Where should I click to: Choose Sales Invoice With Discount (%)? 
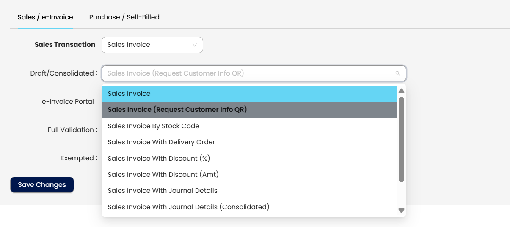(x=249, y=159)
